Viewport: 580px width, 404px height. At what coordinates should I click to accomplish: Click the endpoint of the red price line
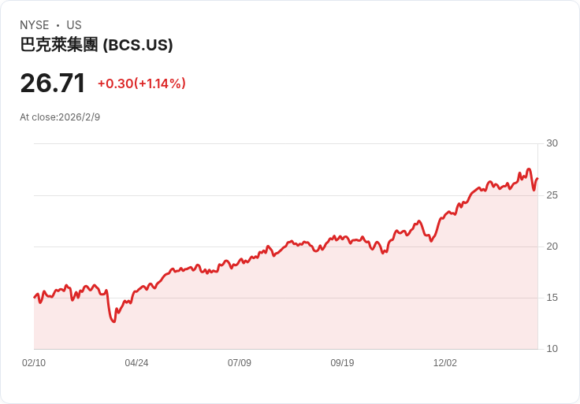tap(537, 179)
